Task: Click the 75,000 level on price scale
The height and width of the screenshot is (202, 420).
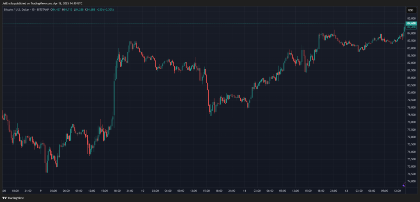Action: point(411,167)
